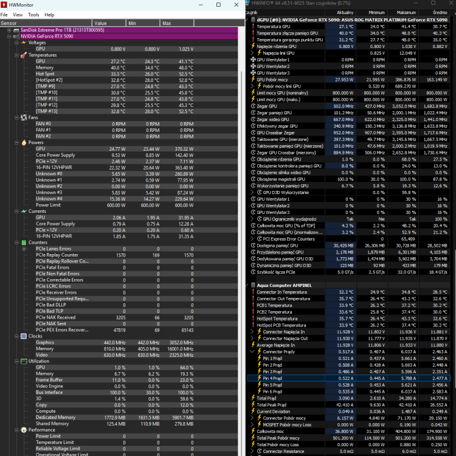Expand the SanDisk Extreme Pro 1TB node
The height and width of the screenshot is (456, 456).
(9, 30)
